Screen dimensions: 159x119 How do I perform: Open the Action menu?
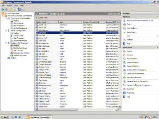(10, 6)
